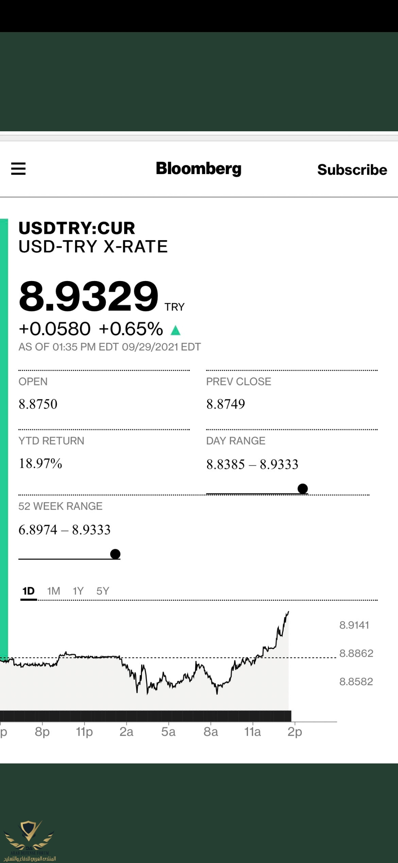Switch to the 1Y chart tab
Image resolution: width=398 pixels, height=863 pixels.
coord(78,591)
